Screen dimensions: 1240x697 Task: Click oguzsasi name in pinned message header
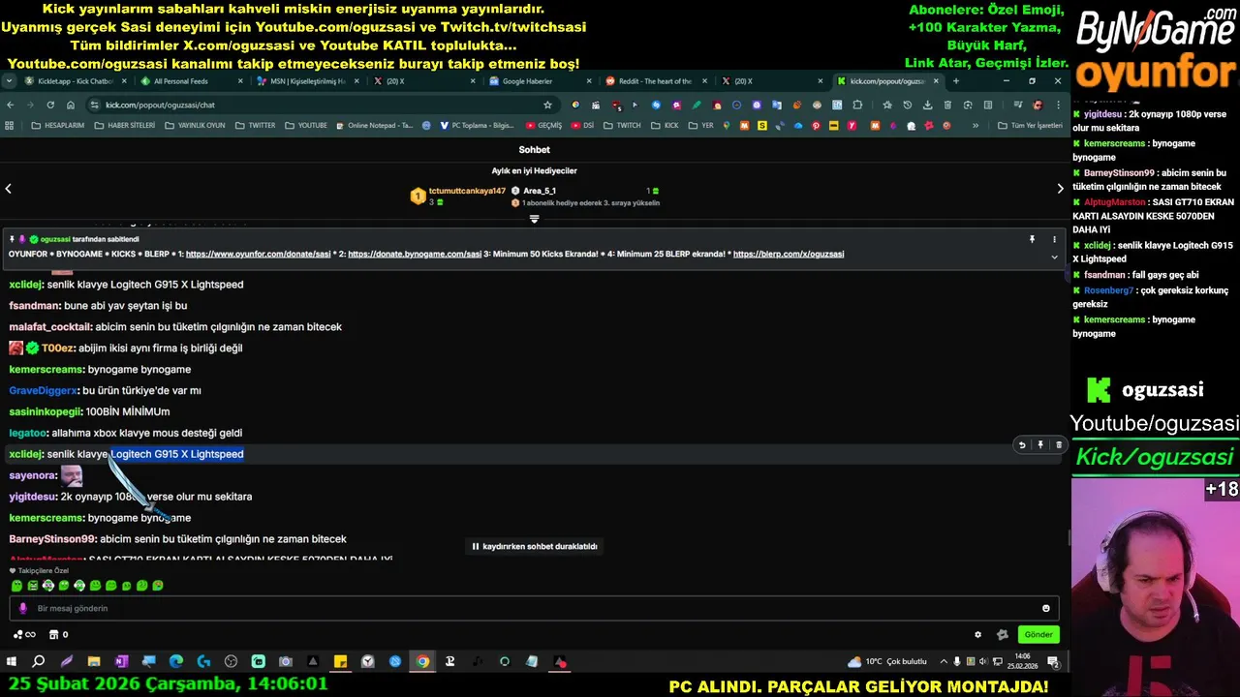[x=55, y=239]
